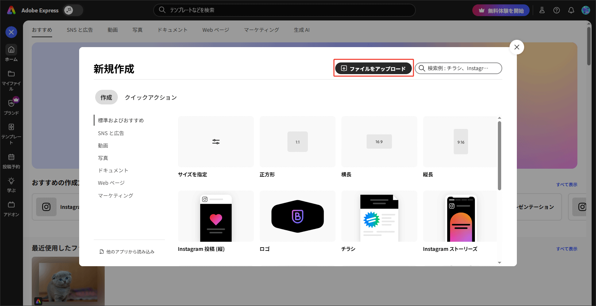The image size is (596, 306).
Task: Open the notifications bell icon
Action: [571, 10]
